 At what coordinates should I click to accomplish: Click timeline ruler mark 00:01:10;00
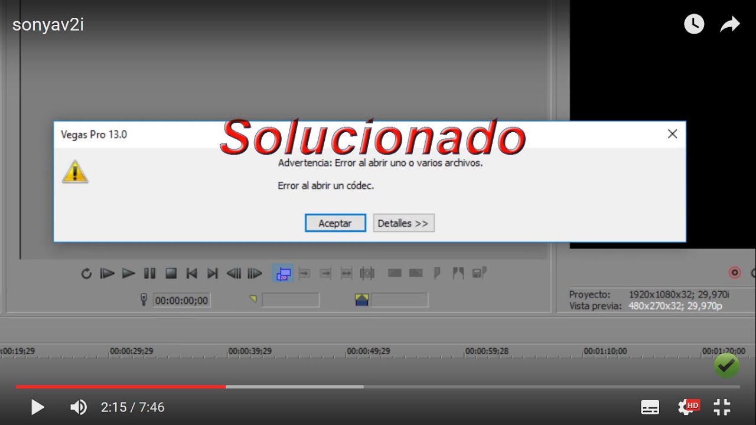tap(605, 351)
